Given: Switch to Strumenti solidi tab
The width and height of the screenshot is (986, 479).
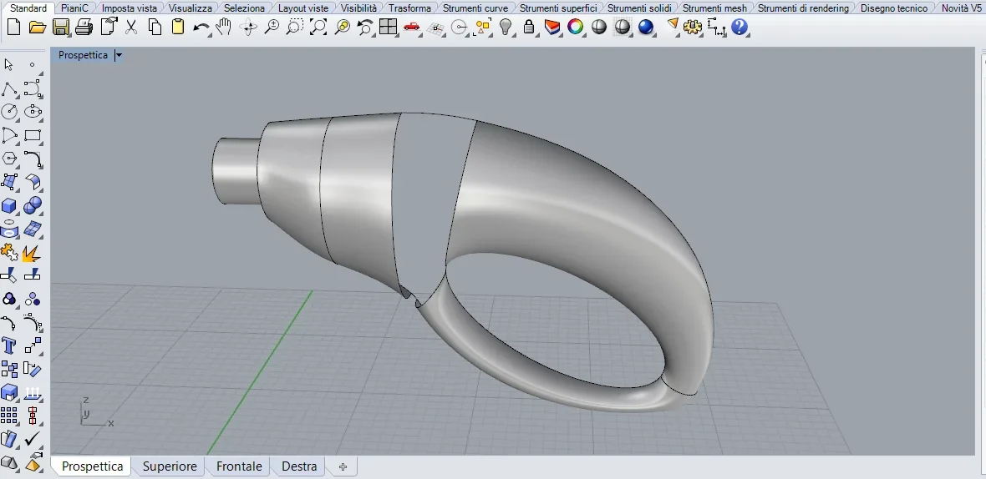Looking at the screenshot, I should [x=639, y=8].
